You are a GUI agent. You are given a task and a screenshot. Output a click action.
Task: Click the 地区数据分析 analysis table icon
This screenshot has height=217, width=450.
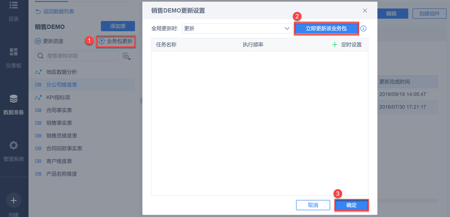coord(38,72)
